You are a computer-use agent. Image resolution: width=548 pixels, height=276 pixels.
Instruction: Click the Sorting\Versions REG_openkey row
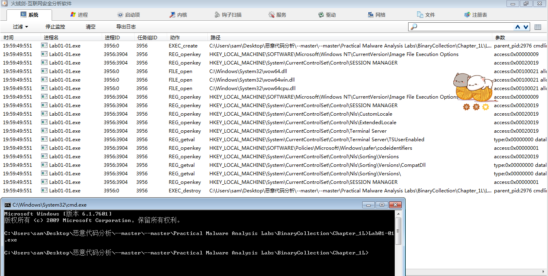(x=274, y=156)
